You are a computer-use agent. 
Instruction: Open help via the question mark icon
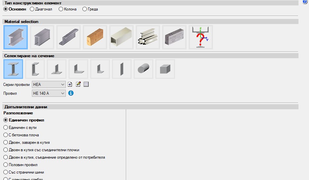[305, 2]
